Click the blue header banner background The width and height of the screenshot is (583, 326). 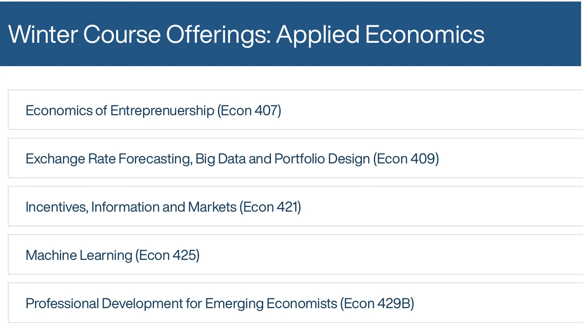(x=533, y=34)
